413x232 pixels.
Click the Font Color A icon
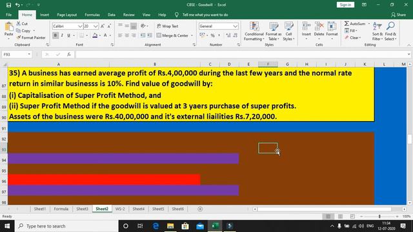point(105,35)
